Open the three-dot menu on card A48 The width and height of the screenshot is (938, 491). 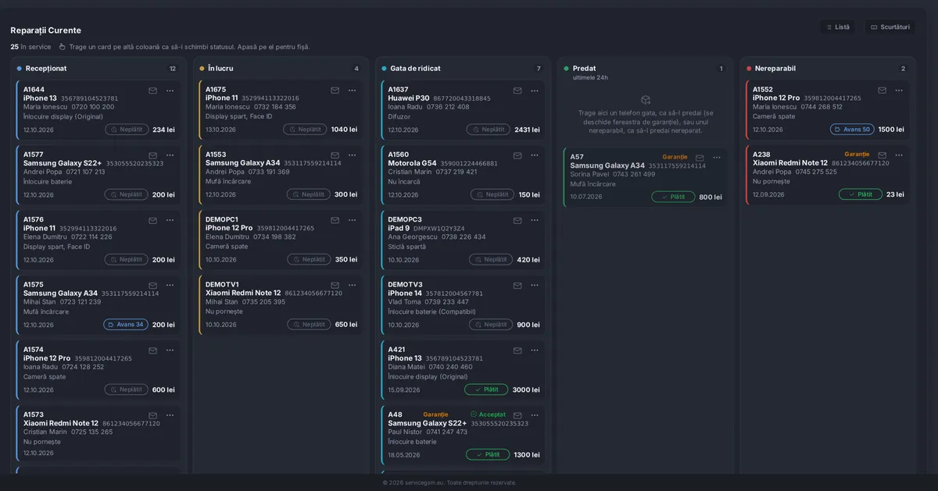[535, 415]
